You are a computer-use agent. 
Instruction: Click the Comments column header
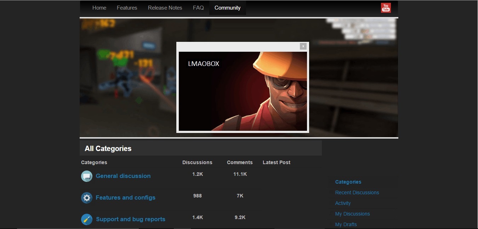[x=240, y=162]
